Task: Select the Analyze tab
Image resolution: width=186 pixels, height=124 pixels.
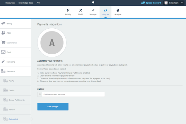Action: [118, 12]
